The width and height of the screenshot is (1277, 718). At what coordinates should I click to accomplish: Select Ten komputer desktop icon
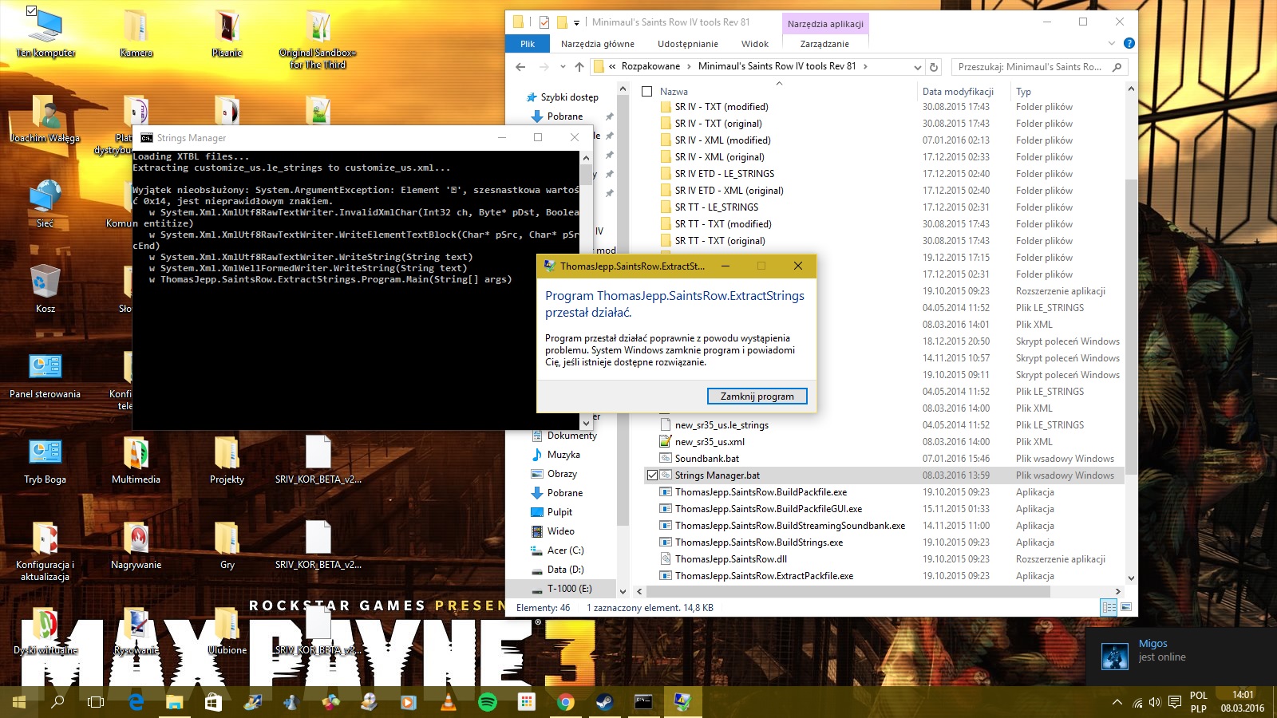(x=45, y=34)
